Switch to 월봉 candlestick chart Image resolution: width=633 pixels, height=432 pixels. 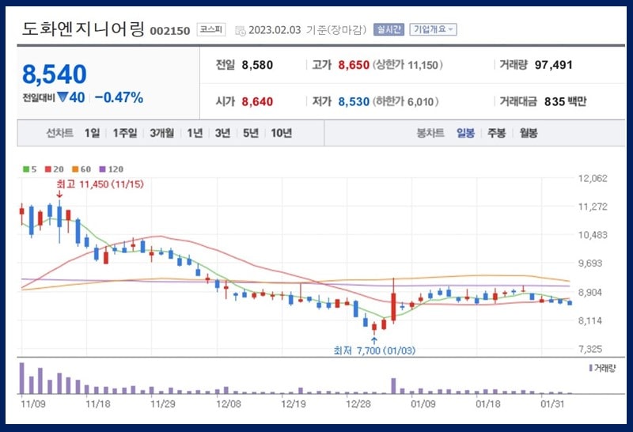(529, 133)
